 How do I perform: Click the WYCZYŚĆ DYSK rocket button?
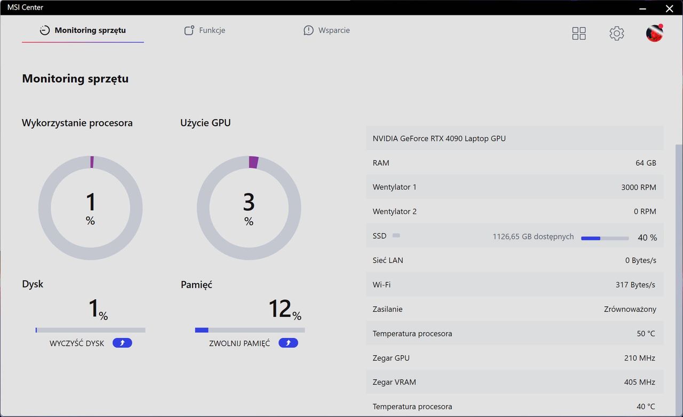coord(122,343)
